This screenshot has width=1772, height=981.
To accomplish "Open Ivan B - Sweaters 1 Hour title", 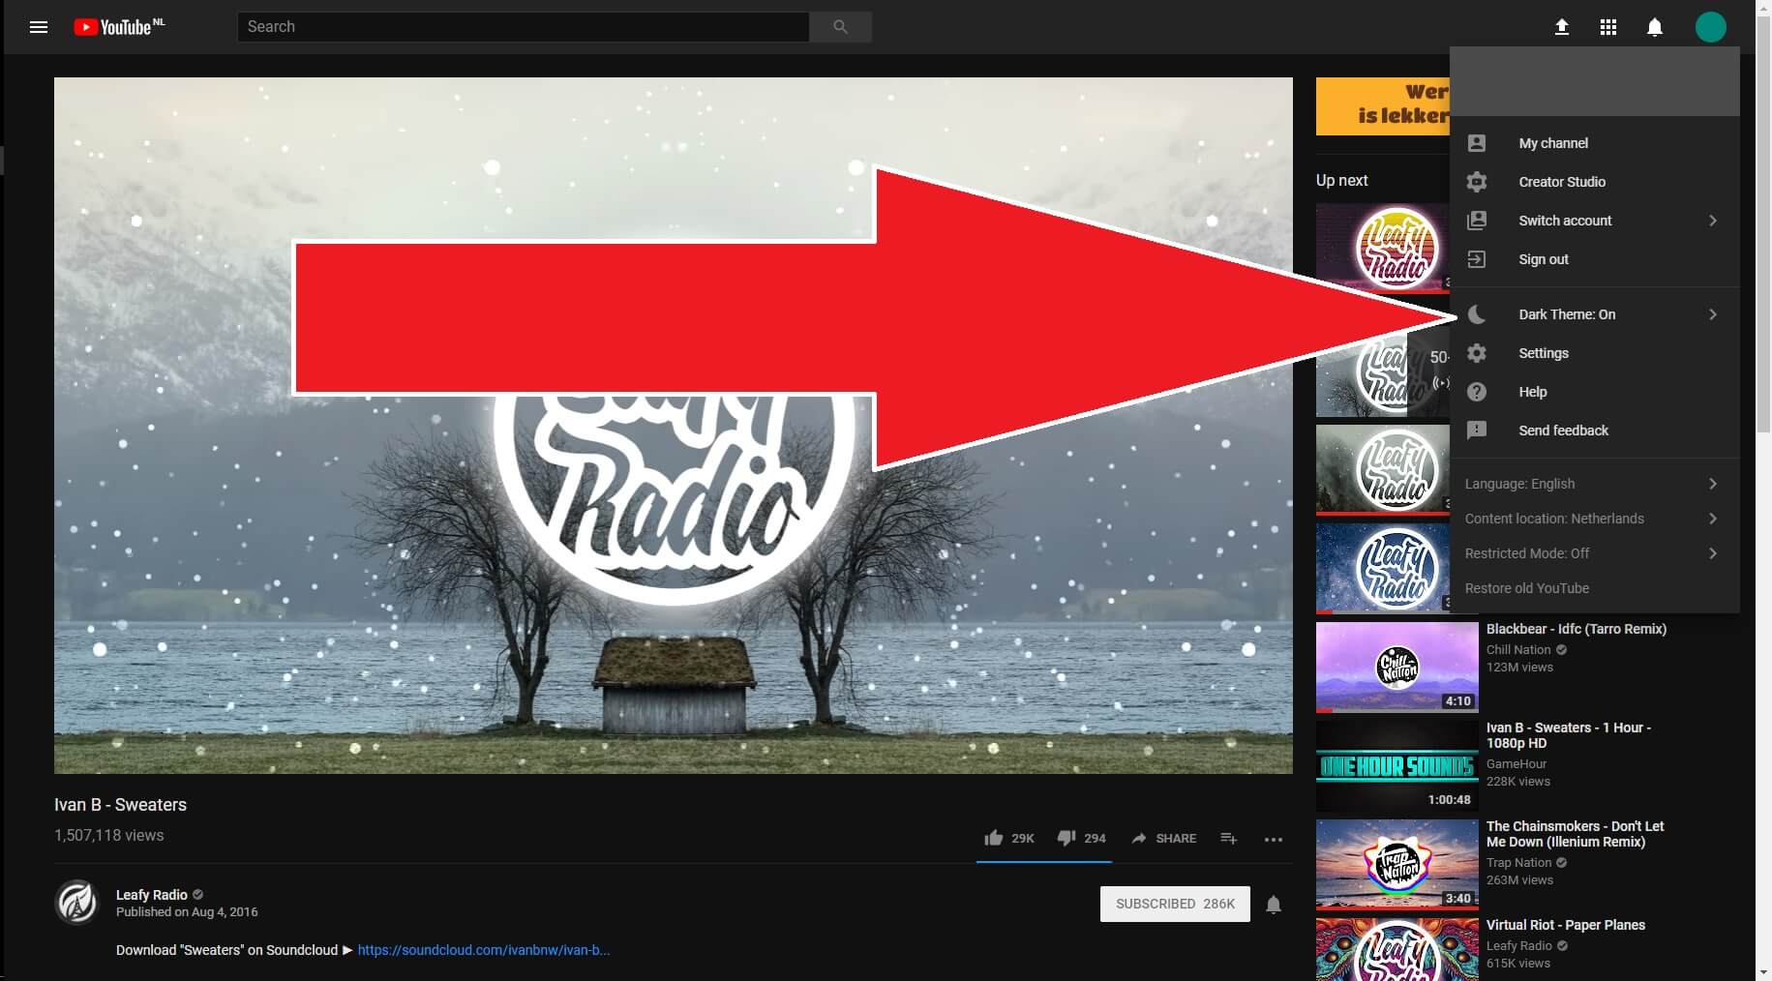I will [x=1569, y=735].
